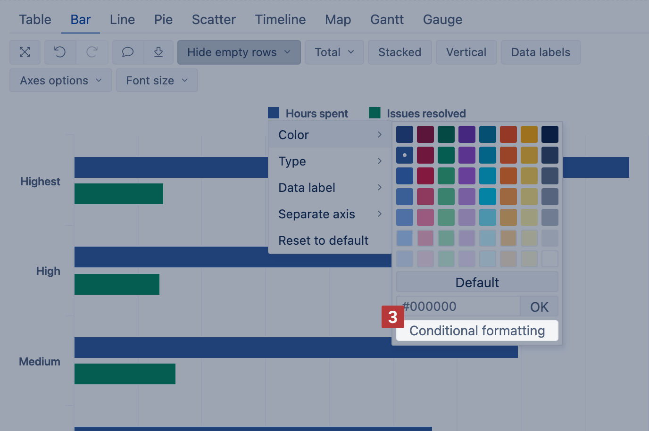Expand the Font size dropdown
649x431 pixels.
pos(157,81)
